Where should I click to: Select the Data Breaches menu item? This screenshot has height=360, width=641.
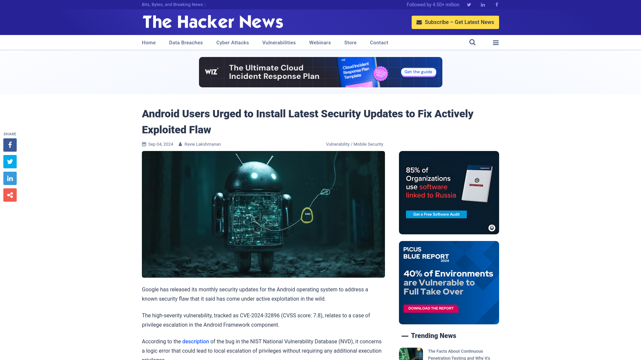click(x=186, y=42)
